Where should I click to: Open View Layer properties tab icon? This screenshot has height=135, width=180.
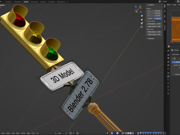(168, 62)
